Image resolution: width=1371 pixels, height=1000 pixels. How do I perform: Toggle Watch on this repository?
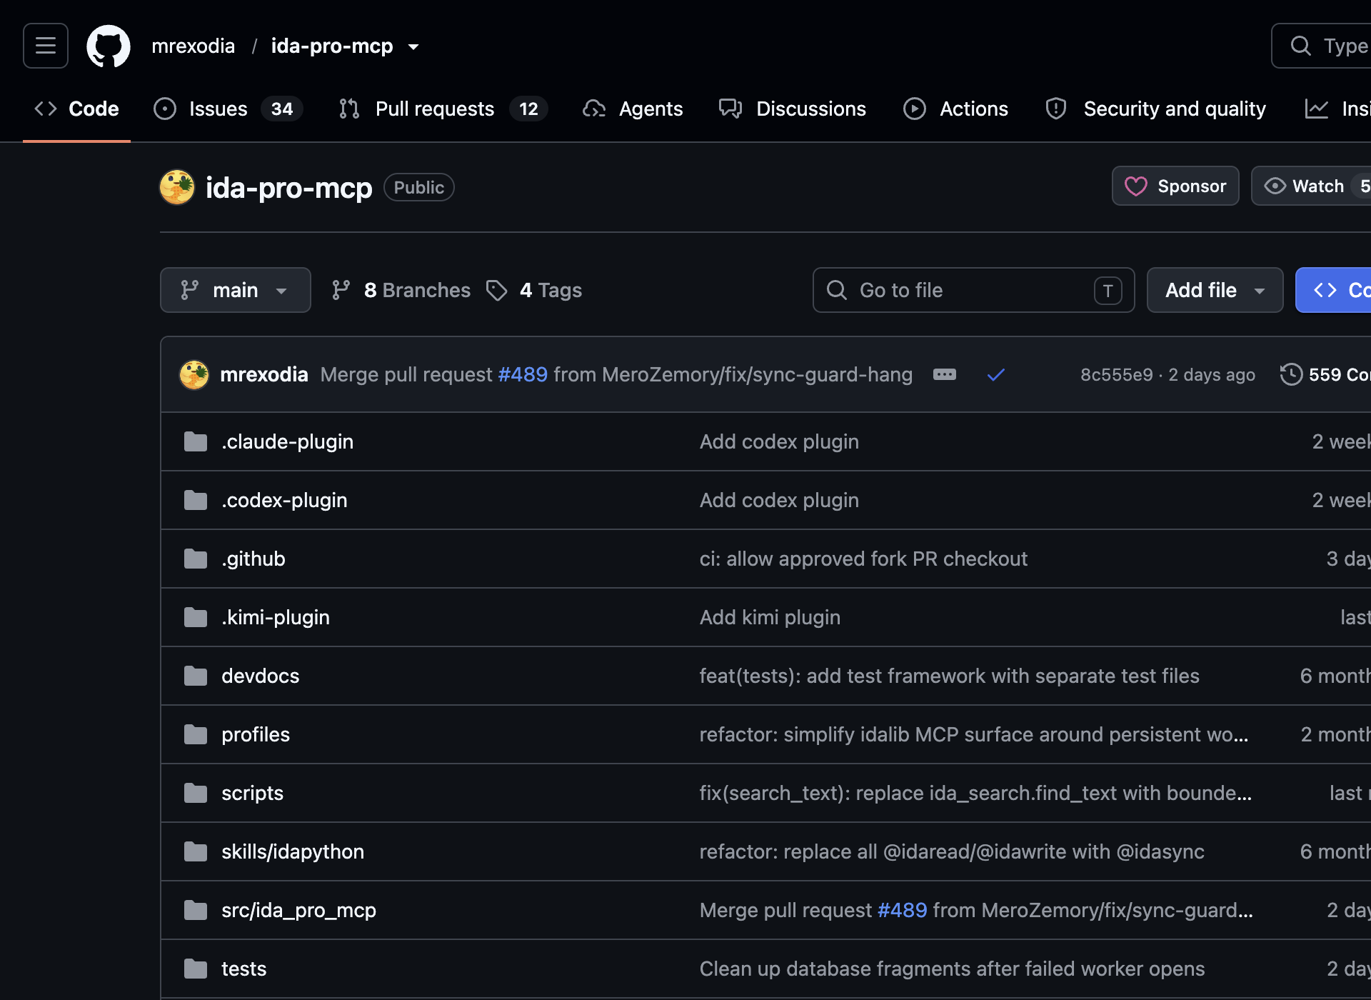(1311, 186)
